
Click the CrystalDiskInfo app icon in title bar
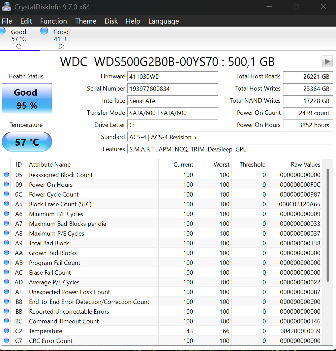[6, 6]
